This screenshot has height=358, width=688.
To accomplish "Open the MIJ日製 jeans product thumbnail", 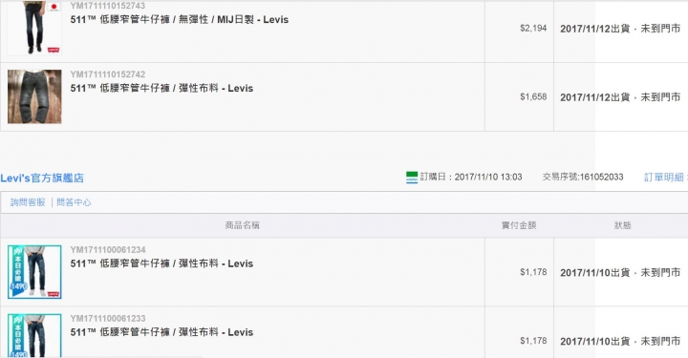I will (x=34, y=27).
